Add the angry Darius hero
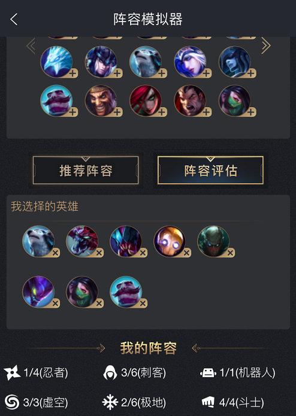This screenshot has height=416, width=296. 207,112
